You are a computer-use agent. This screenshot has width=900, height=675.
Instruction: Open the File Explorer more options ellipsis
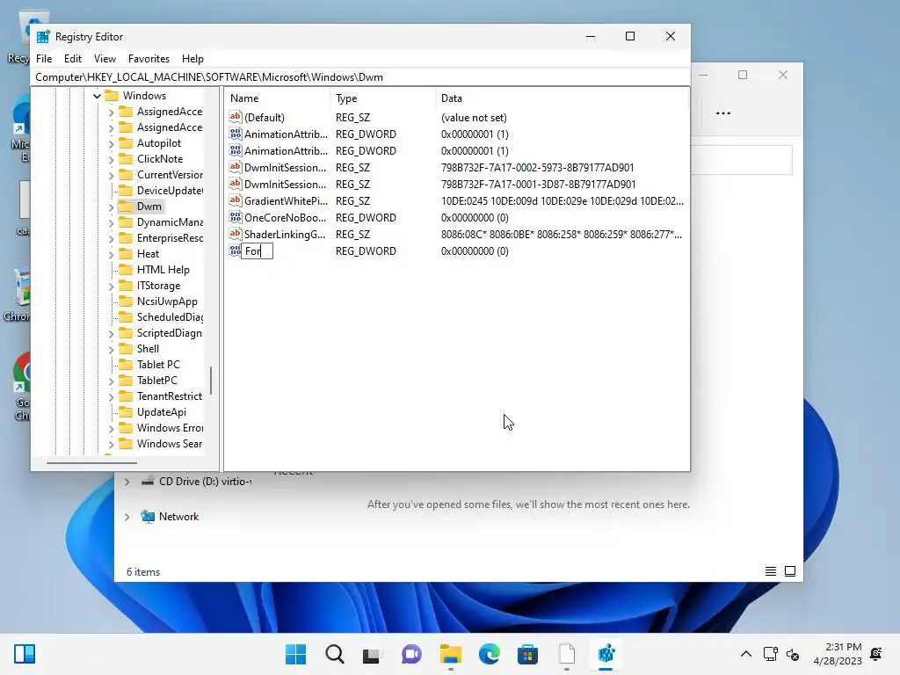click(x=723, y=113)
